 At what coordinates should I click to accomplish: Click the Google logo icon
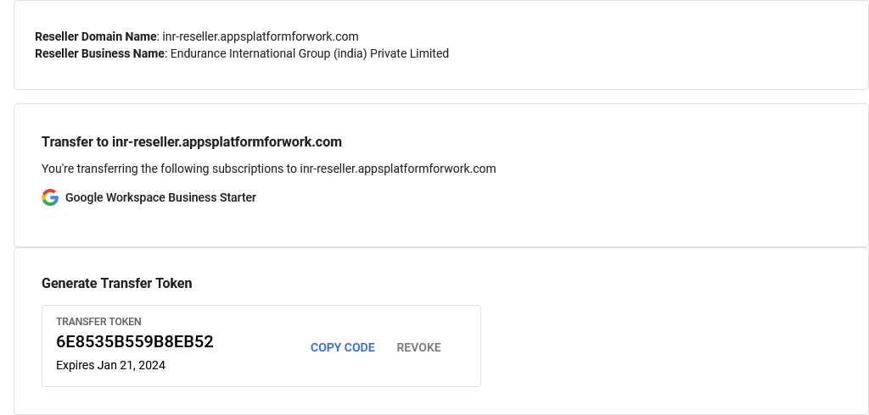(x=50, y=197)
